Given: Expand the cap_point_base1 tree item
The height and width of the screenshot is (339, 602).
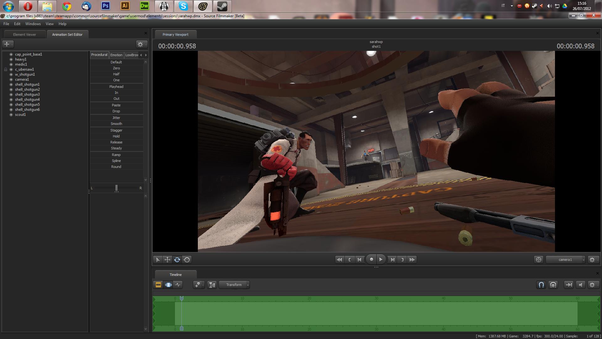Looking at the screenshot, I should click(11, 54).
